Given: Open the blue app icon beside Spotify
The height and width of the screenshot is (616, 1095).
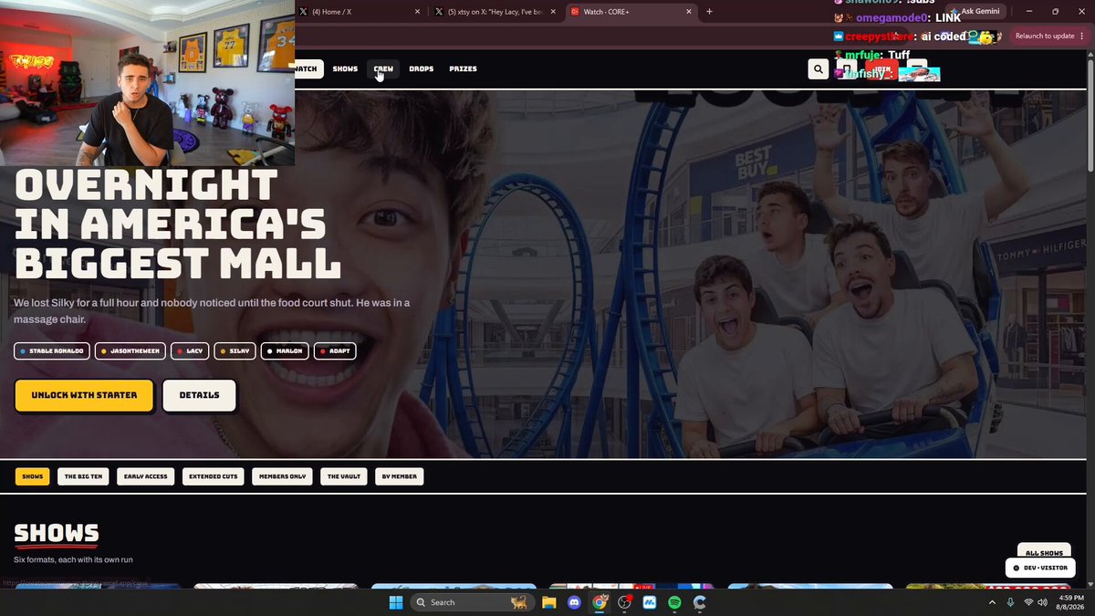Looking at the screenshot, I should (x=650, y=602).
